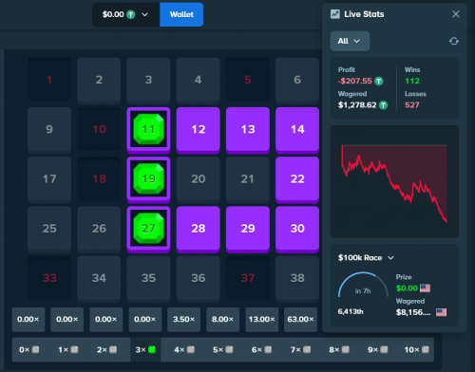Select the 4× hits indicator
475x372 pixels.
[184, 349]
